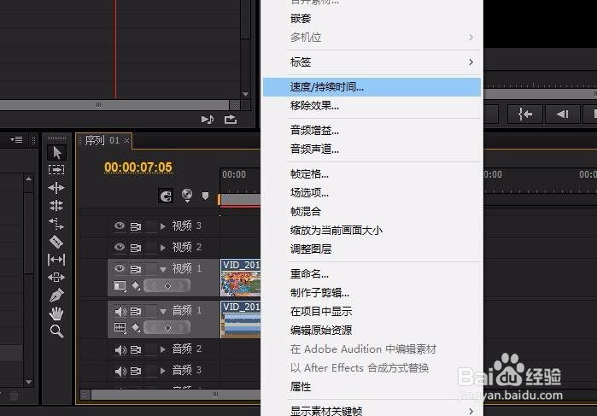
Task: Click Go to In Point button in monitor
Action: 525,114
